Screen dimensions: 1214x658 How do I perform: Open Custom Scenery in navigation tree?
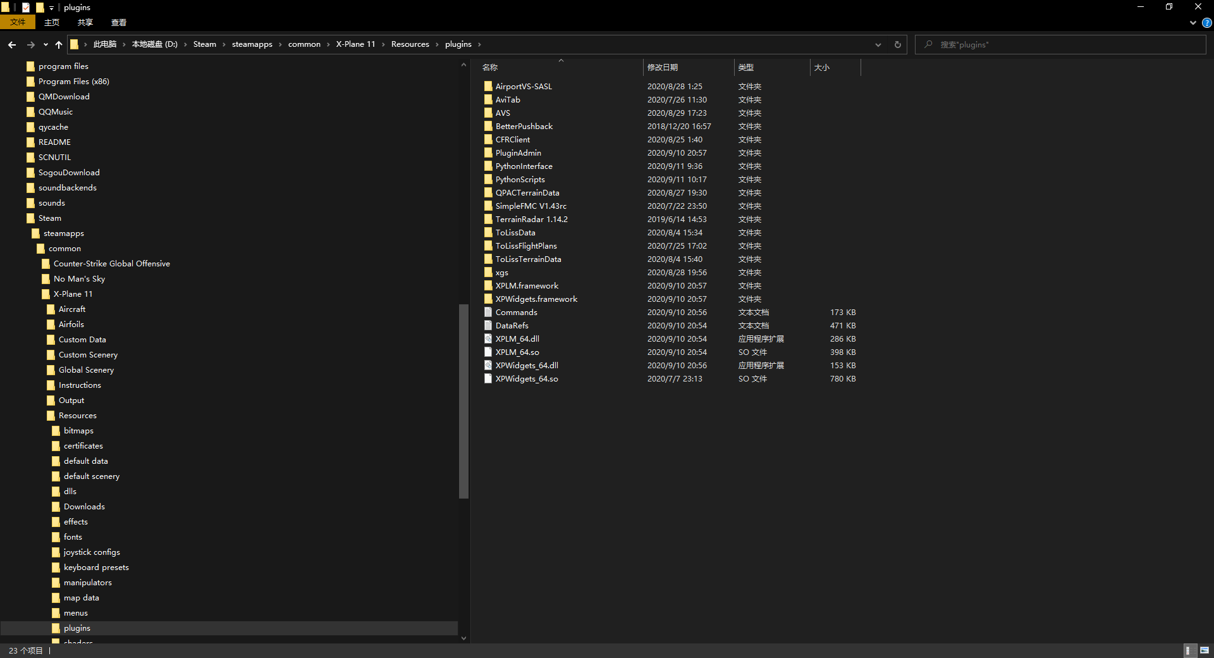[88, 354]
